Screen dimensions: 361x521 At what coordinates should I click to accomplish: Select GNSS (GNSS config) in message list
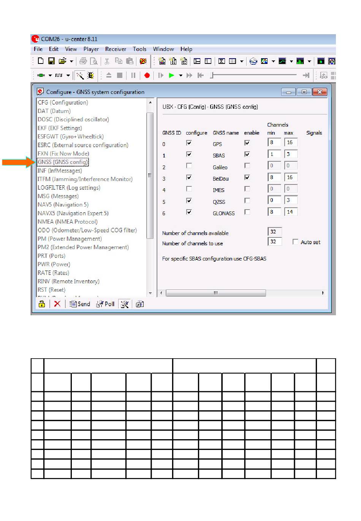click(63, 162)
